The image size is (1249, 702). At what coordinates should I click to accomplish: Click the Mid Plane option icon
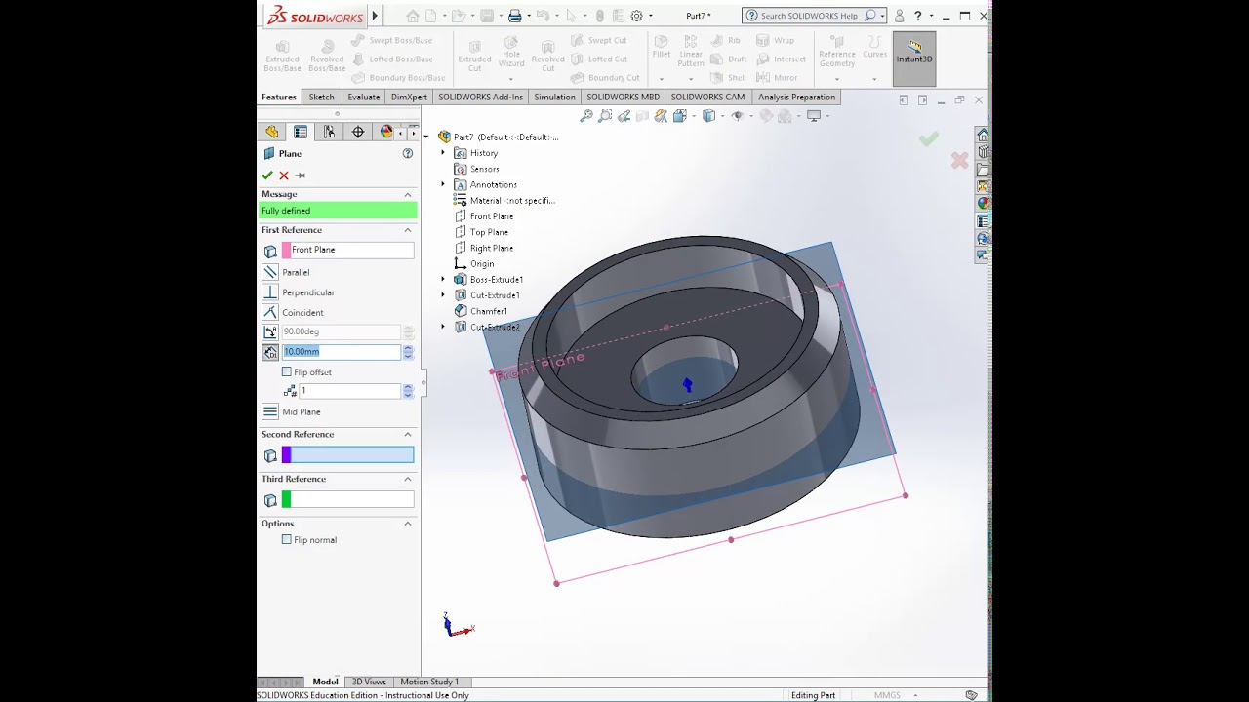pos(270,412)
